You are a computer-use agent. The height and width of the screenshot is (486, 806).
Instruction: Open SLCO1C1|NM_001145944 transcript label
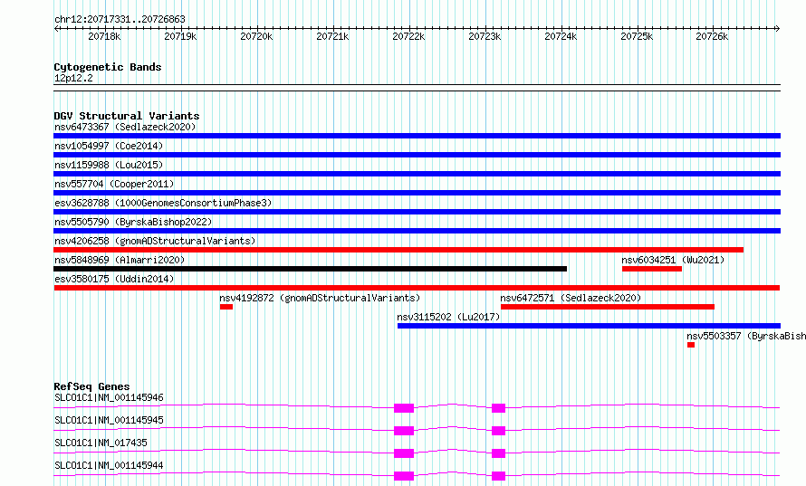coord(109,465)
